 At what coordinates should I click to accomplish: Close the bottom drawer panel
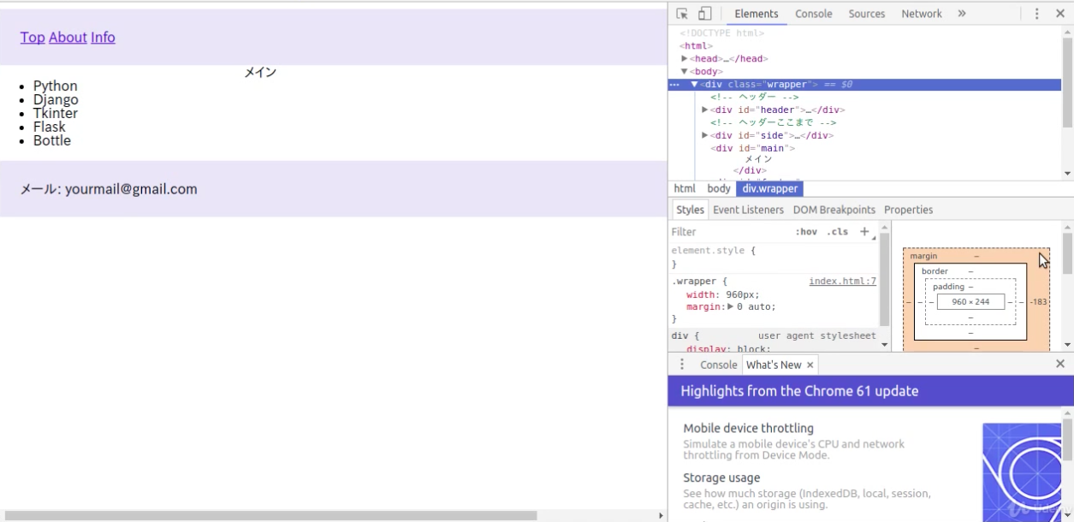tap(1060, 364)
